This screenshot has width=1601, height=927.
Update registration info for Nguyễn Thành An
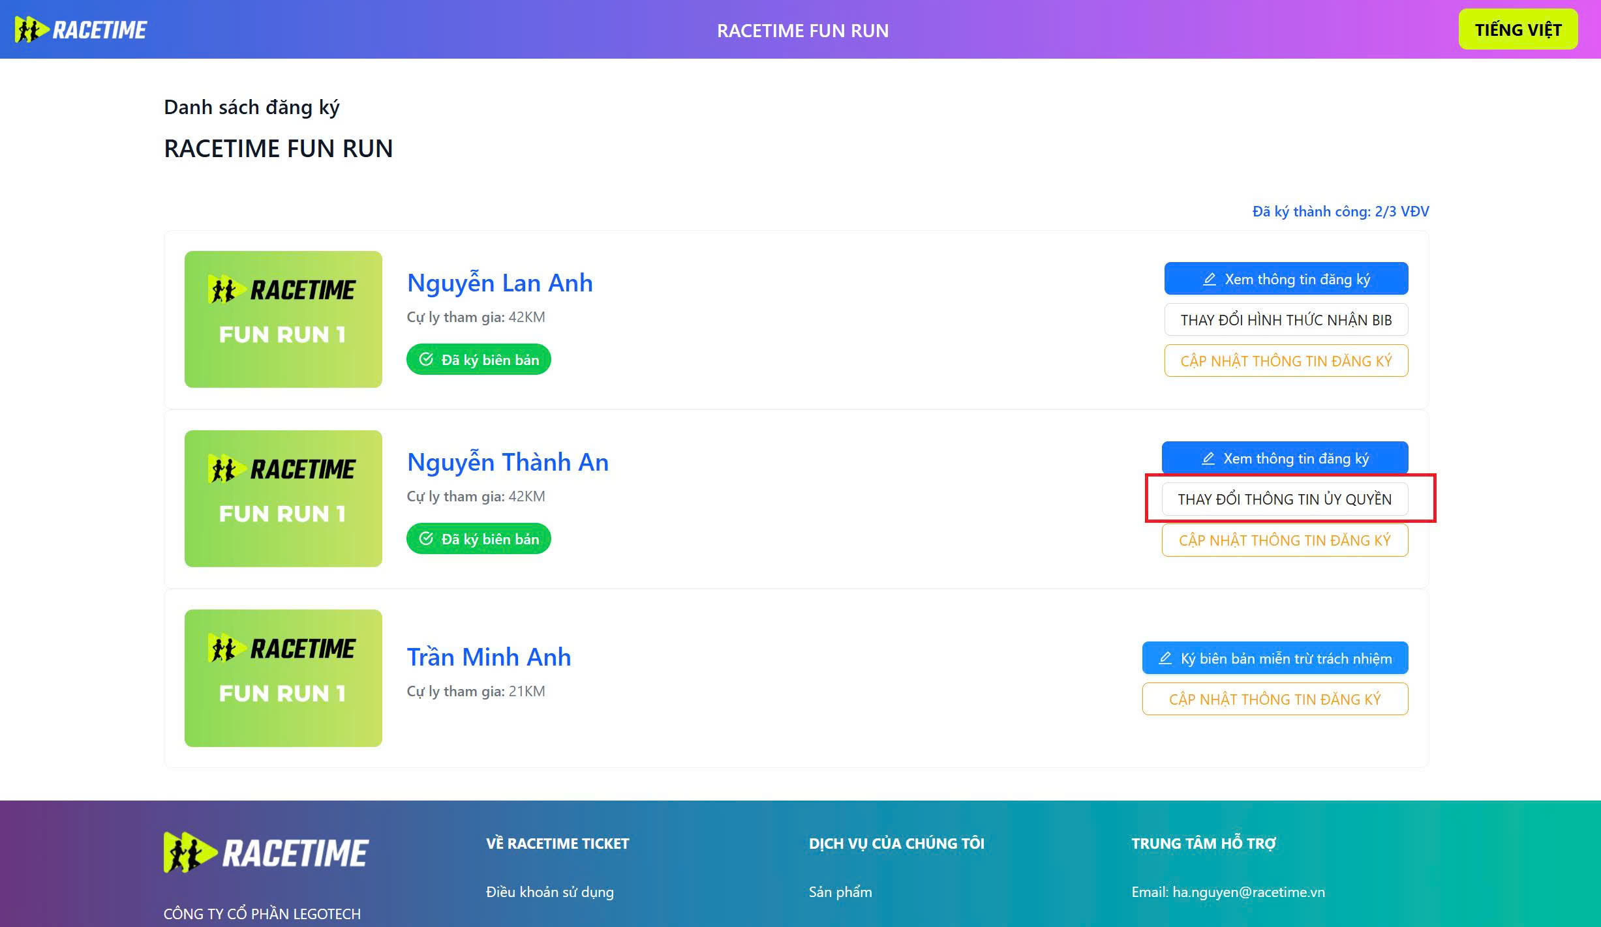(1285, 540)
